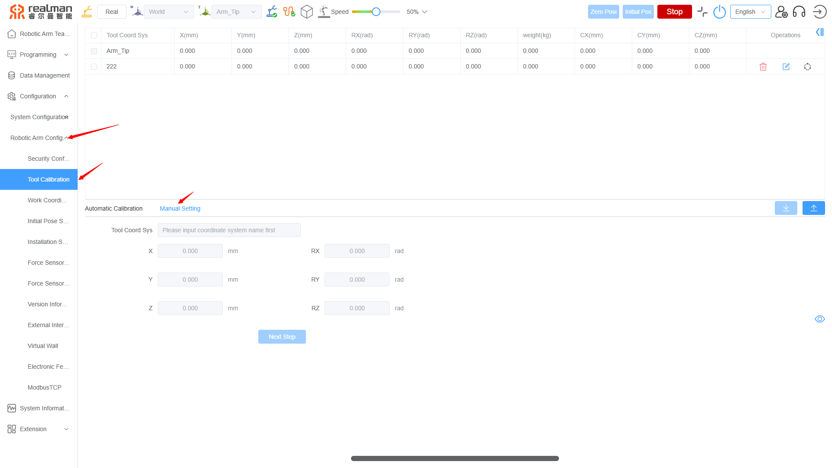
Task: Click the power icon in top toolbar
Action: click(x=719, y=12)
